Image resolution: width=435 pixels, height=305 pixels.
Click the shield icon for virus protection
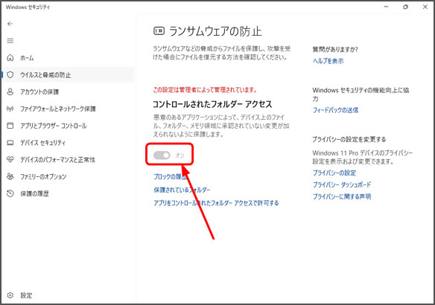(x=10, y=75)
